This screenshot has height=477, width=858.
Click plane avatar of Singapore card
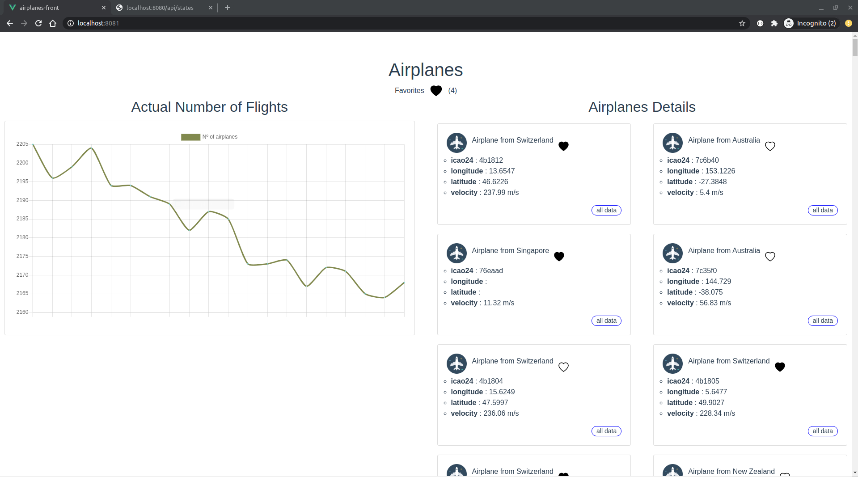456,253
